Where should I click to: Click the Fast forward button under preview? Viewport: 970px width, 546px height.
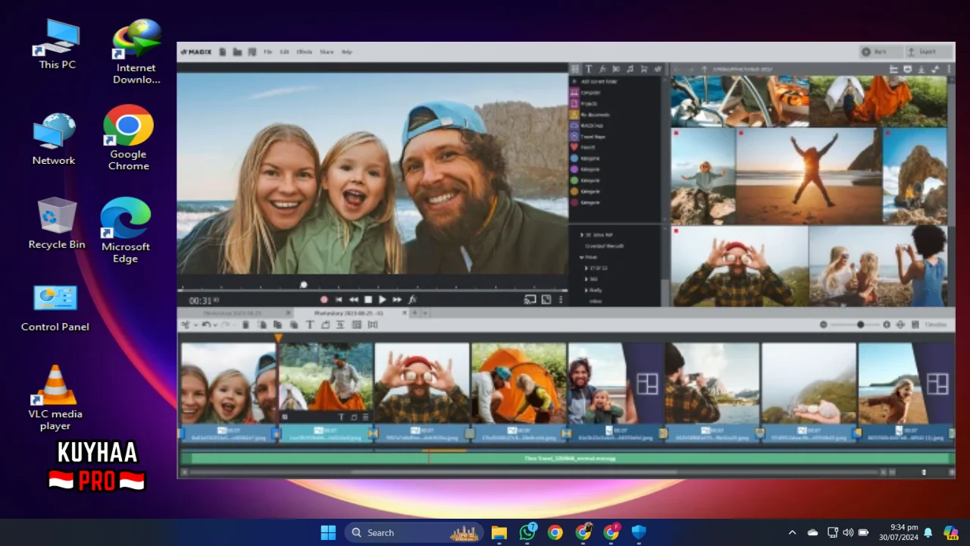pos(397,300)
